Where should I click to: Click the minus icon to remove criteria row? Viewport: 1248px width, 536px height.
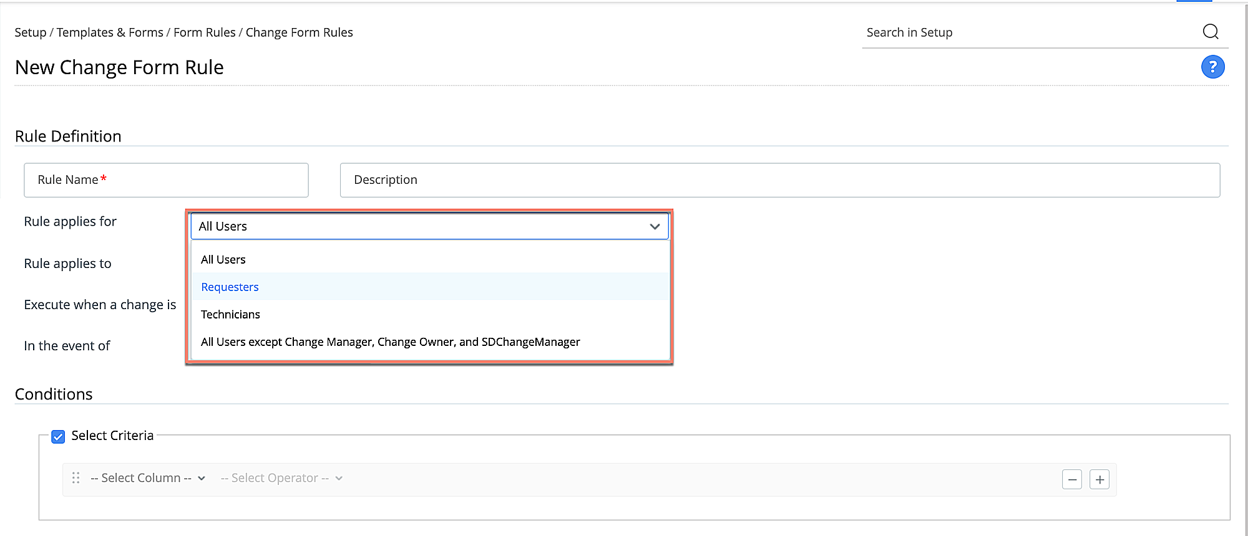(x=1071, y=479)
